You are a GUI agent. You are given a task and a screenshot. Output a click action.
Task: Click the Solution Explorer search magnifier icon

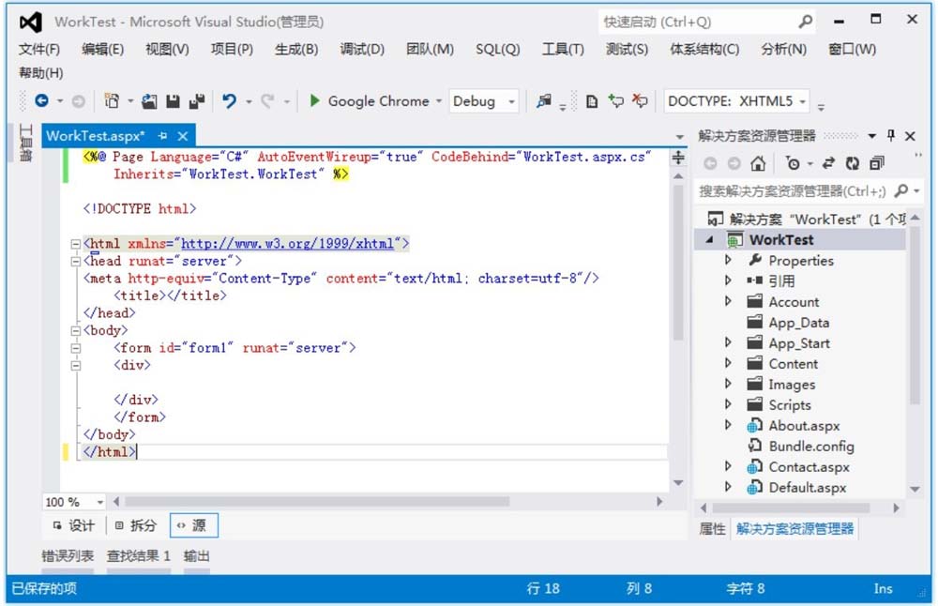(x=900, y=190)
